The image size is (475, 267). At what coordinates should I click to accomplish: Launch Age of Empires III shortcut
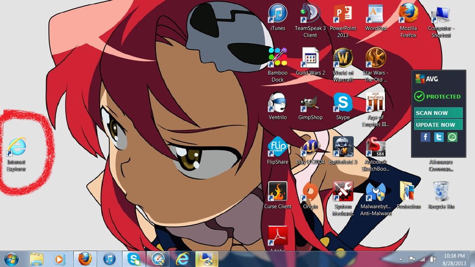click(376, 110)
